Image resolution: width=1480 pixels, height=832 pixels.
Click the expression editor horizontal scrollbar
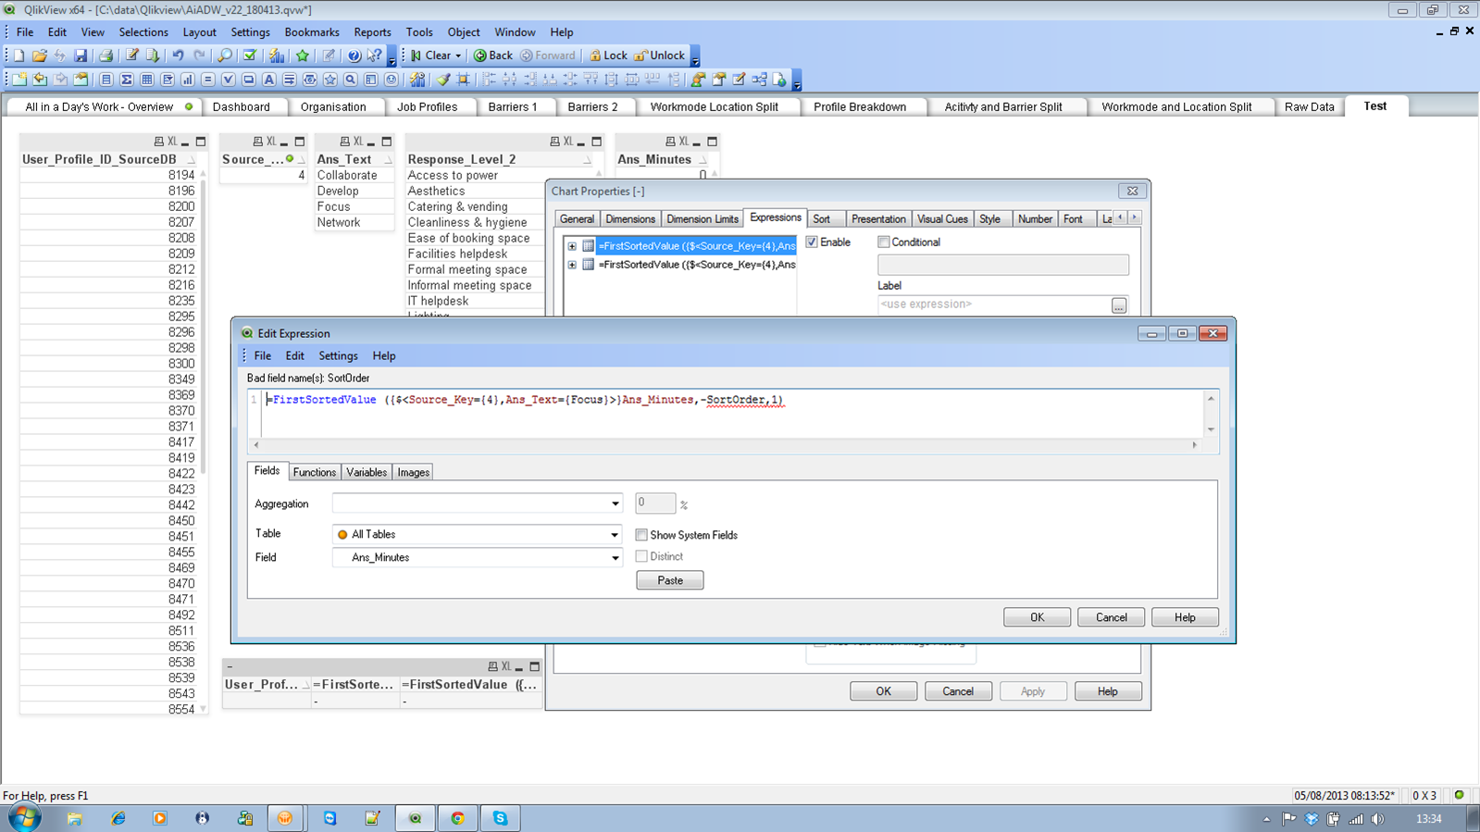(724, 445)
